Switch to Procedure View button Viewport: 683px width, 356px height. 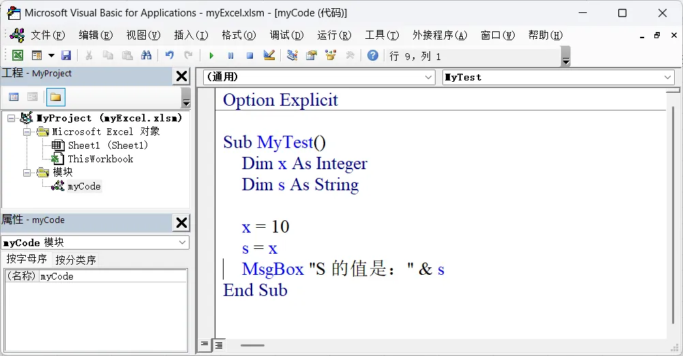click(204, 344)
